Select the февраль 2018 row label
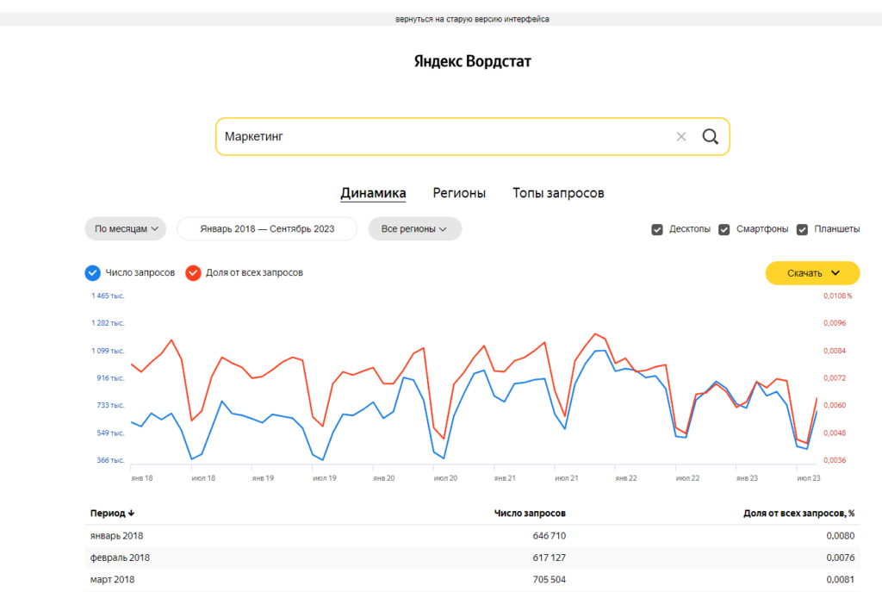Viewport: 882px width, 592px height. [x=120, y=558]
